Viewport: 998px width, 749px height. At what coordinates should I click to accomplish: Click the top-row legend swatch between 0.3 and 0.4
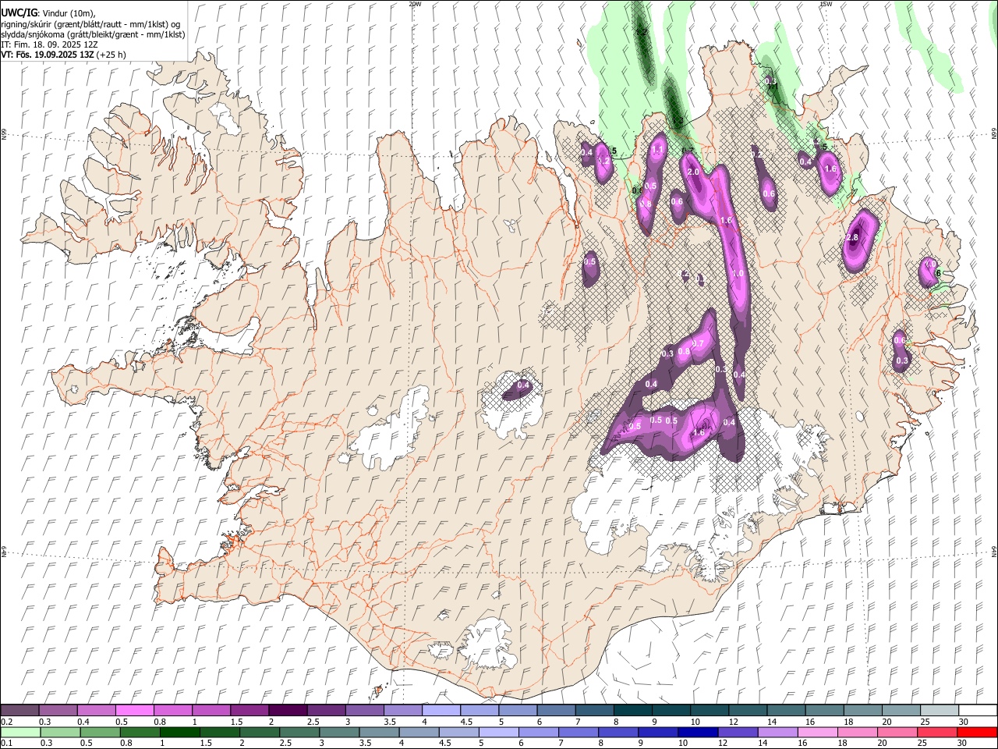click(58, 711)
